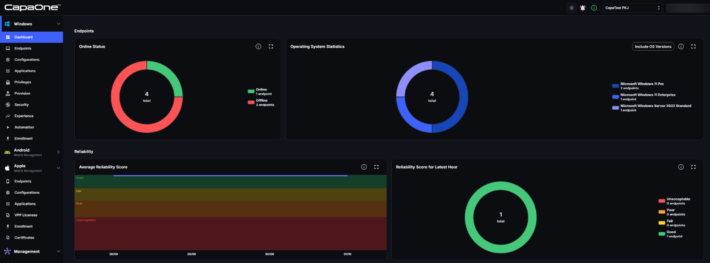
Task: Click the CapaOne logo
Action: click(33, 7)
